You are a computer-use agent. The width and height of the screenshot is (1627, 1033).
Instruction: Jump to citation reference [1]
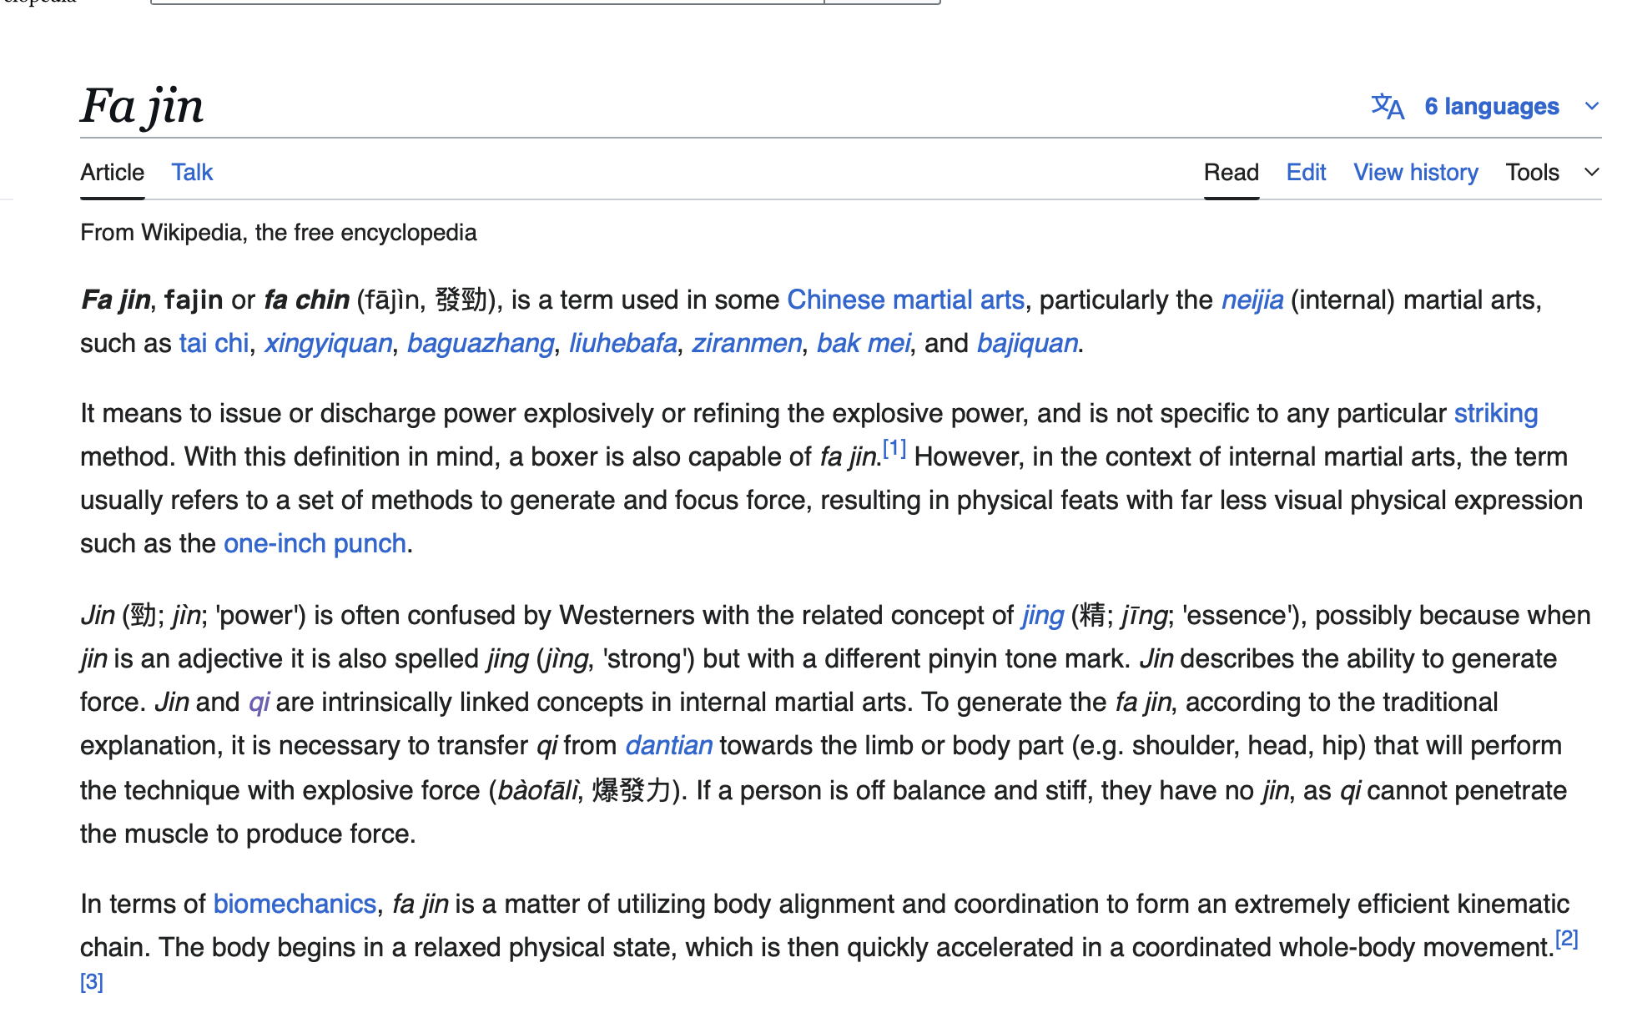click(894, 448)
